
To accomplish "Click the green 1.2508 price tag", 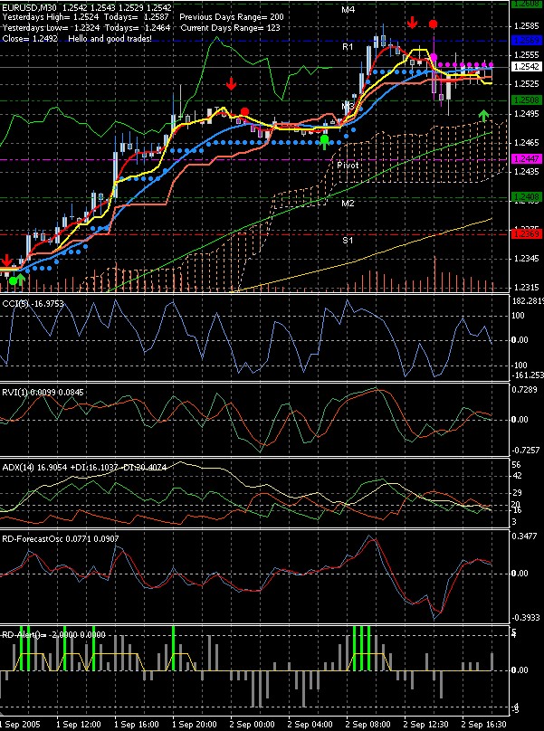I will point(526,100).
